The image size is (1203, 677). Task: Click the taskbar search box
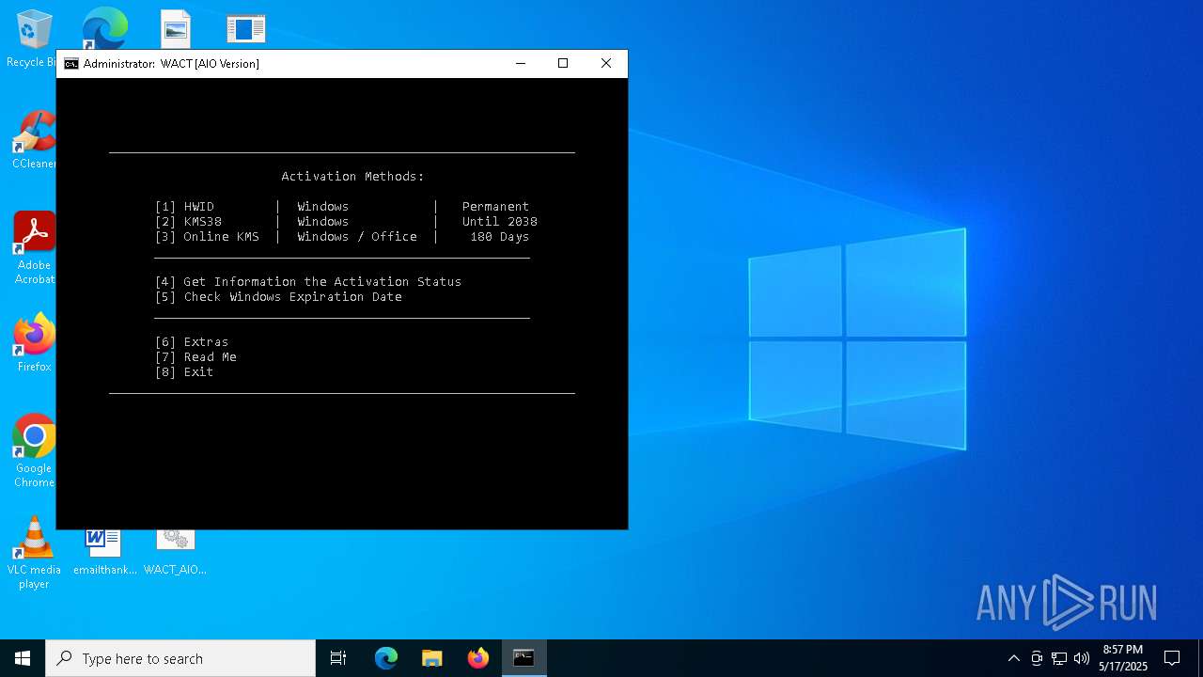[180, 658]
